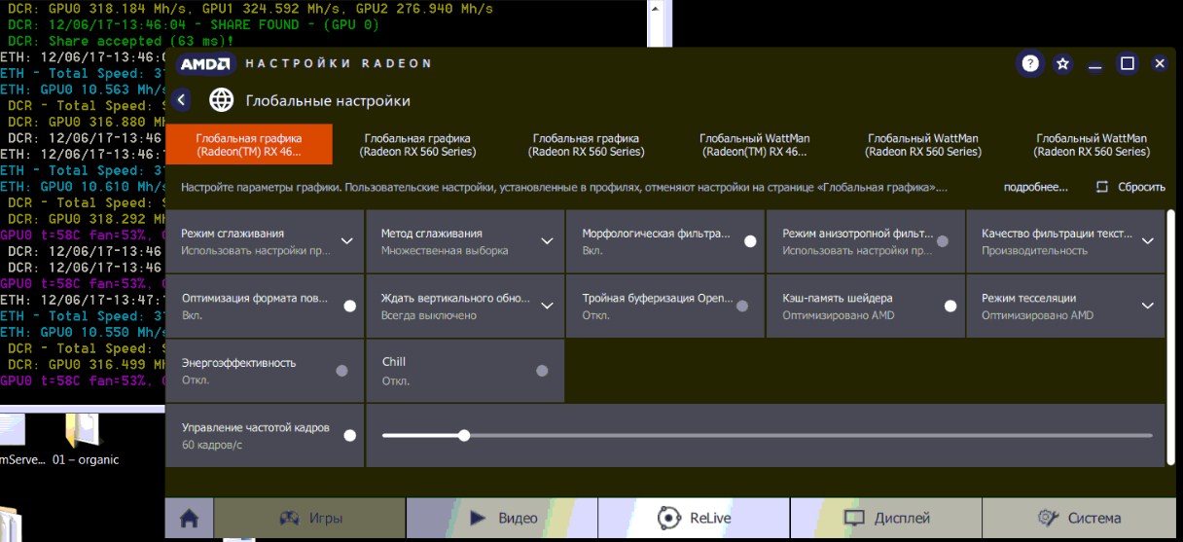Maximize the Radeon settings window
The width and height of the screenshot is (1183, 542).
coord(1128,63)
